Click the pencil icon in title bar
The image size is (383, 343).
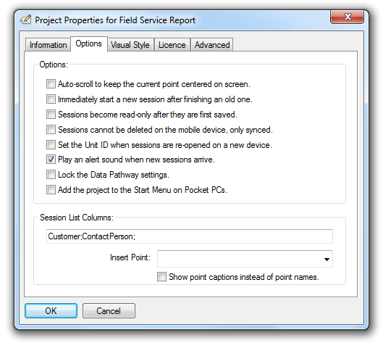(x=25, y=20)
